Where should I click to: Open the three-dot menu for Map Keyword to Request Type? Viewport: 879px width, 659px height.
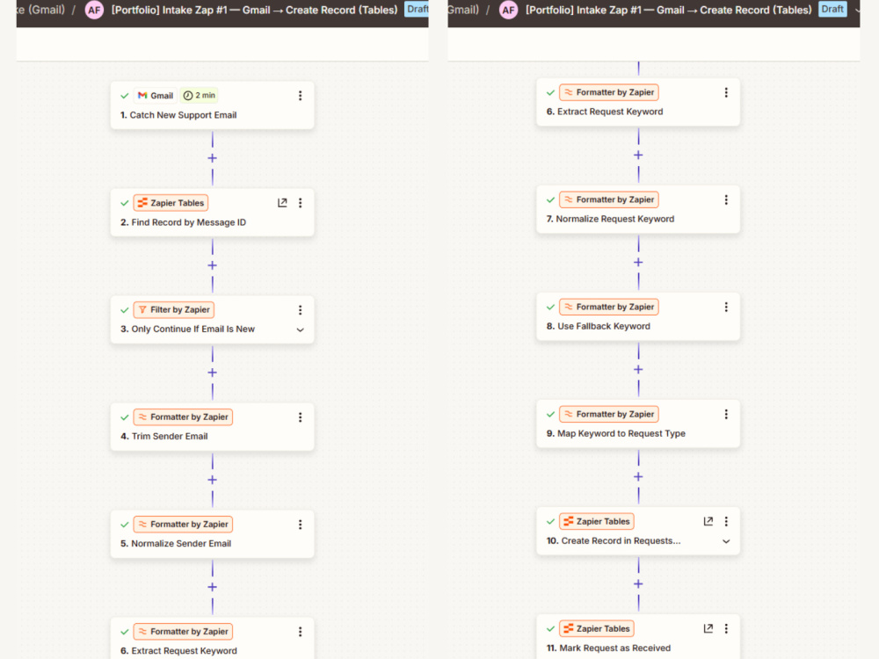pyautogui.click(x=726, y=414)
